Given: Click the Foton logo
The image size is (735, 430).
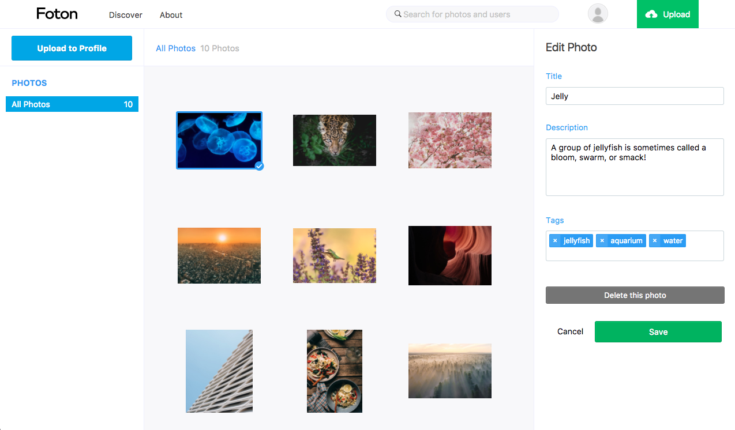Looking at the screenshot, I should (57, 14).
